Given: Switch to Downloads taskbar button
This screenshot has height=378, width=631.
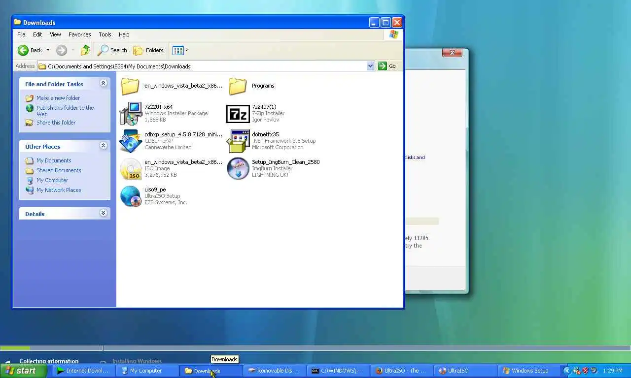Looking at the screenshot, I should [x=210, y=371].
